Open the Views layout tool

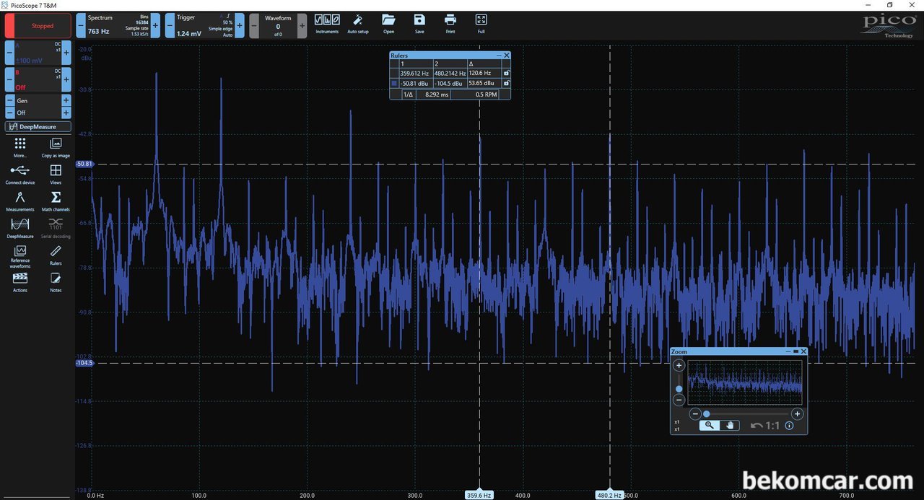(56, 175)
